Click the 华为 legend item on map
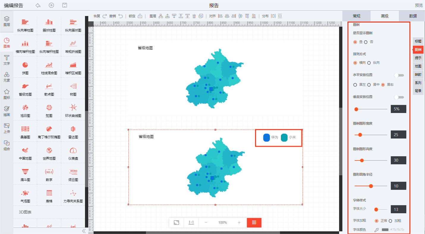The height and width of the screenshot is (234, 425). (x=271, y=138)
